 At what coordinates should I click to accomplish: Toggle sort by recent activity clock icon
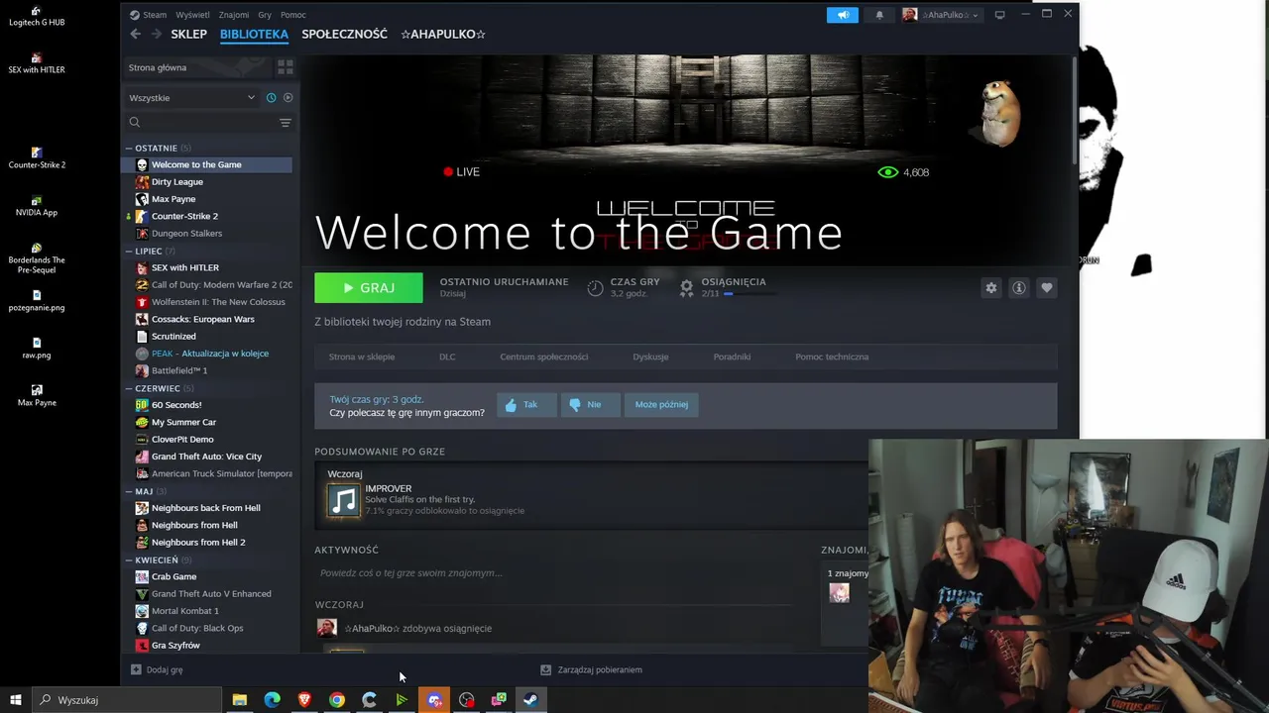[x=271, y=97]
